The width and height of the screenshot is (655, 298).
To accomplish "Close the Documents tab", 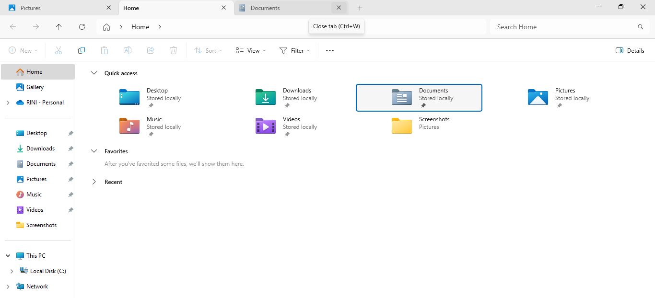I will (339, 8).
